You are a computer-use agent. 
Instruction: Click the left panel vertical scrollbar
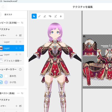(x=28, y=34)
